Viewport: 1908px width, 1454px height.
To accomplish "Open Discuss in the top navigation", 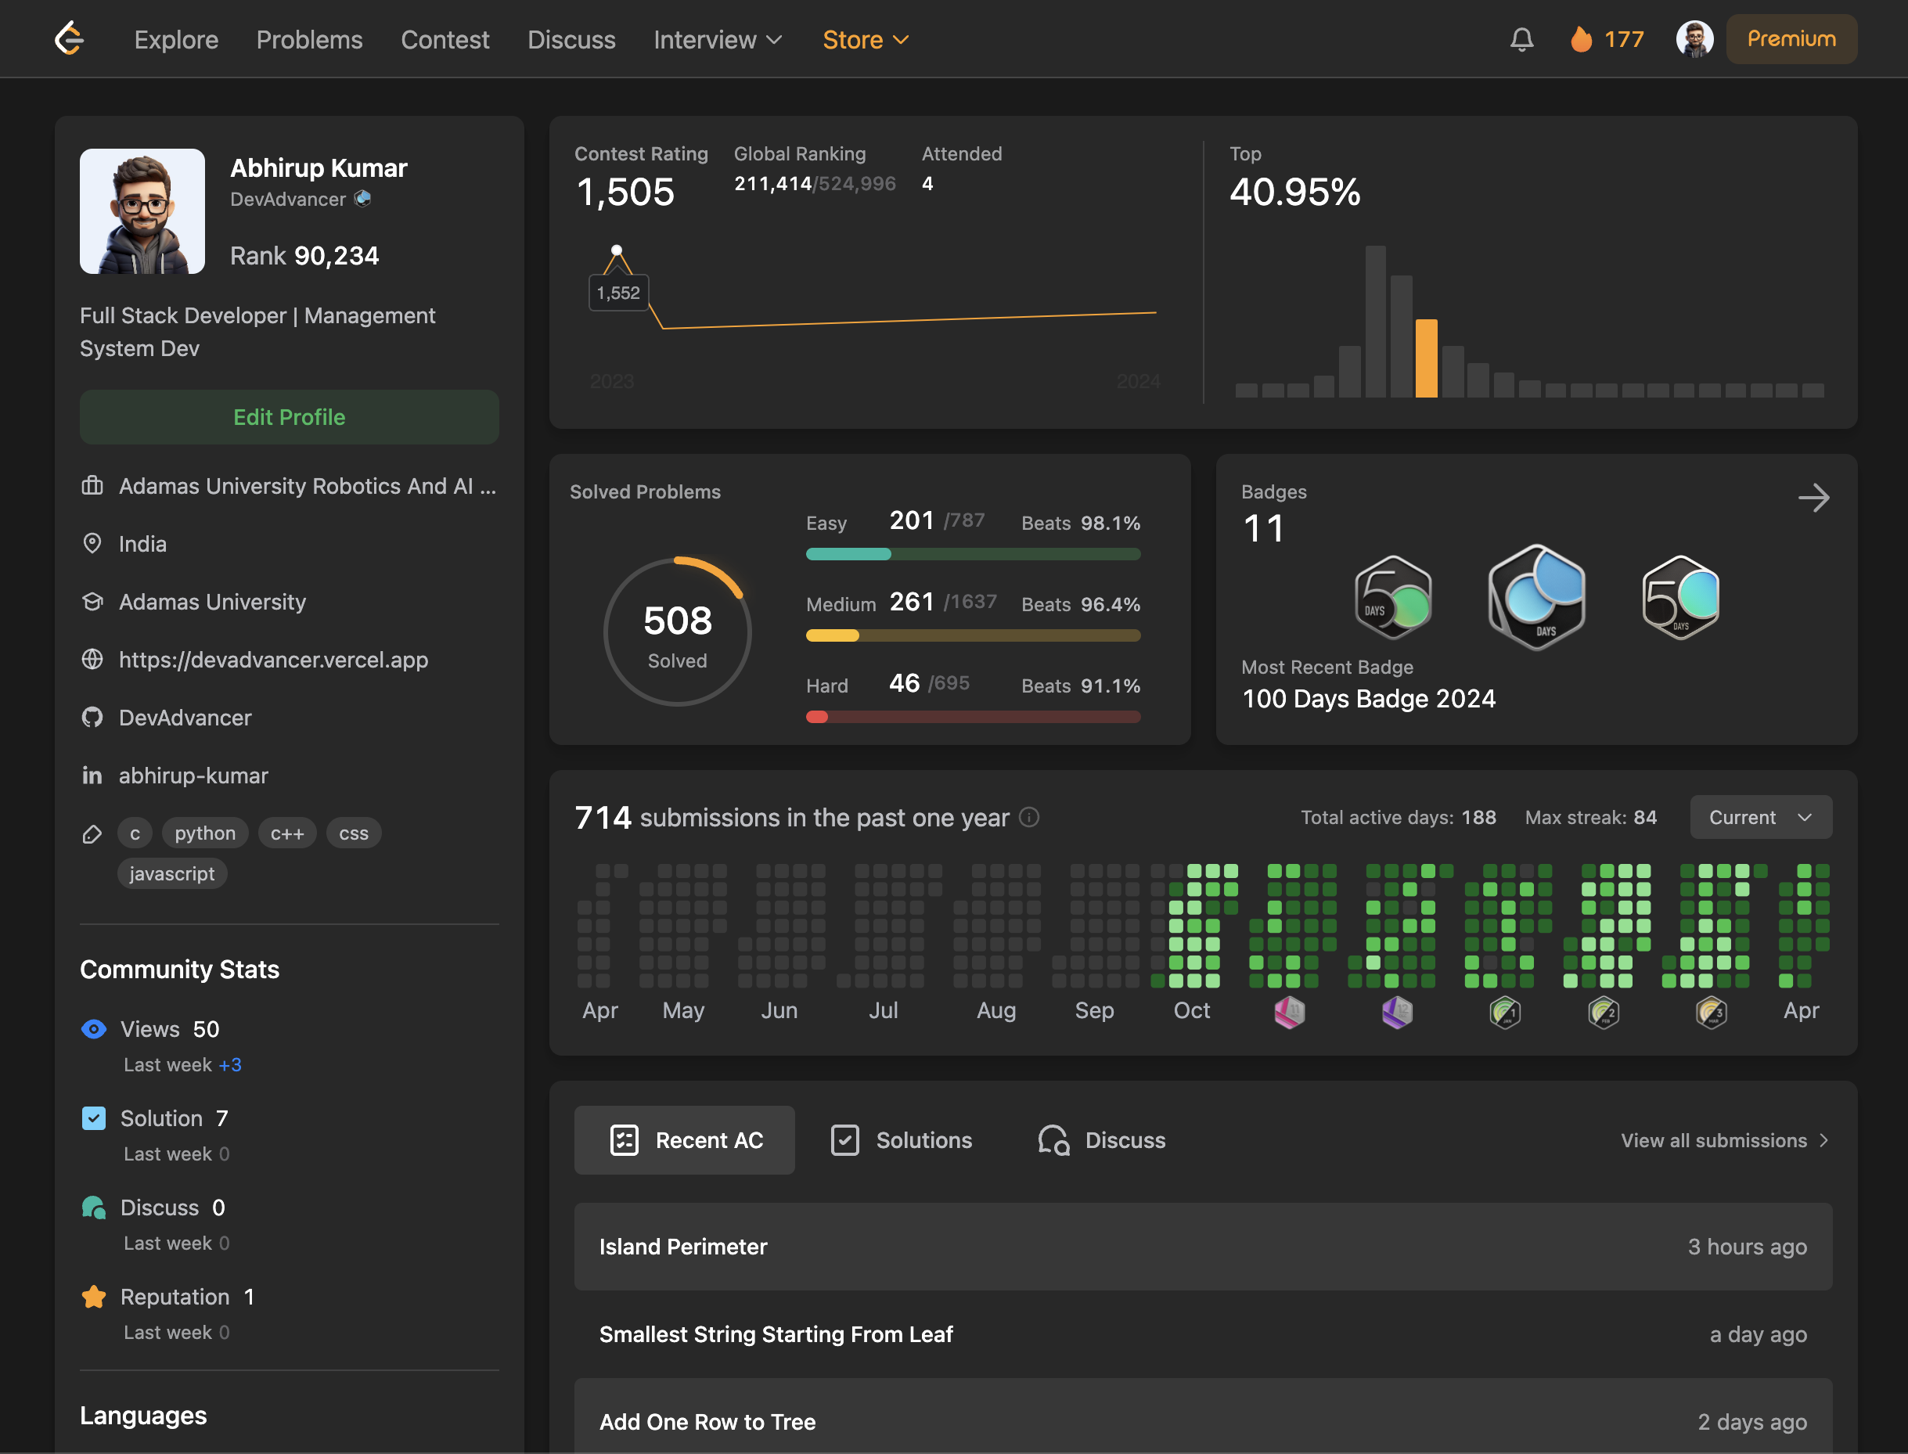I will click(572, 40).
